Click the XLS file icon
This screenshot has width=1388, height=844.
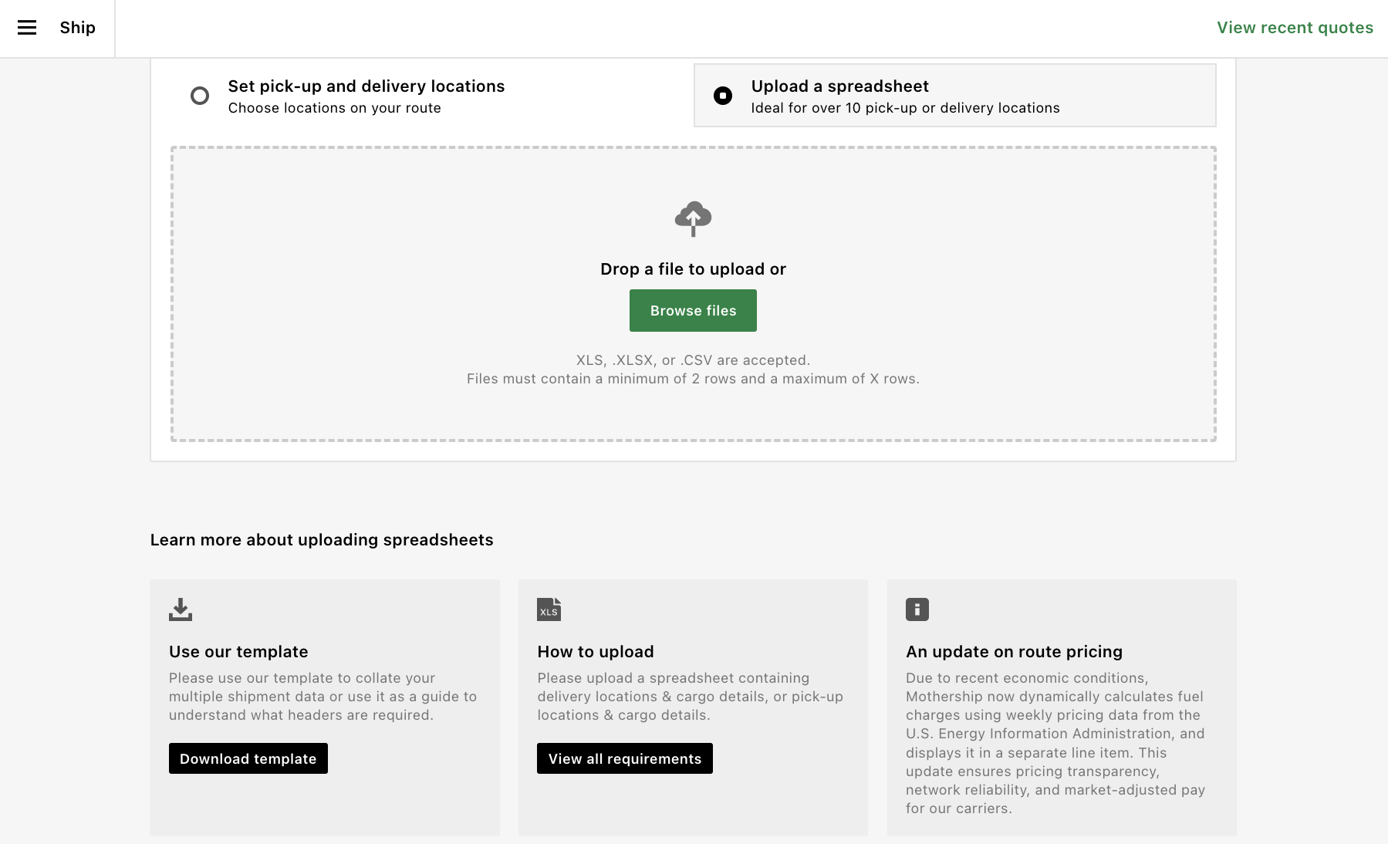[x=549, y=609]
